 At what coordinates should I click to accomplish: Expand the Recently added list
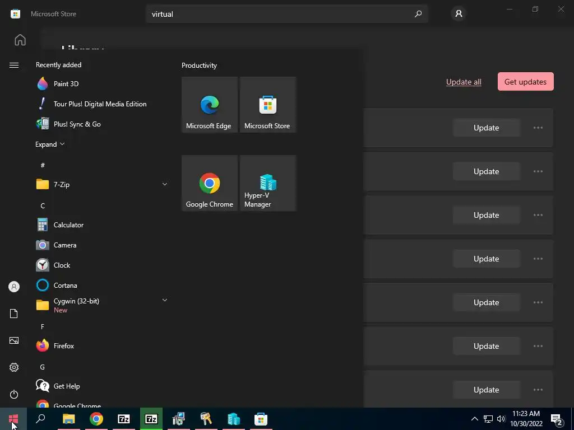50,144
